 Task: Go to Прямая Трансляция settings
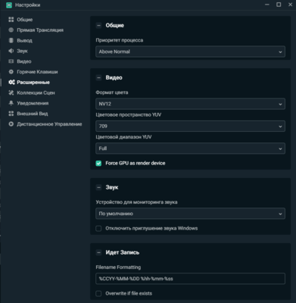tap(40, 30)
